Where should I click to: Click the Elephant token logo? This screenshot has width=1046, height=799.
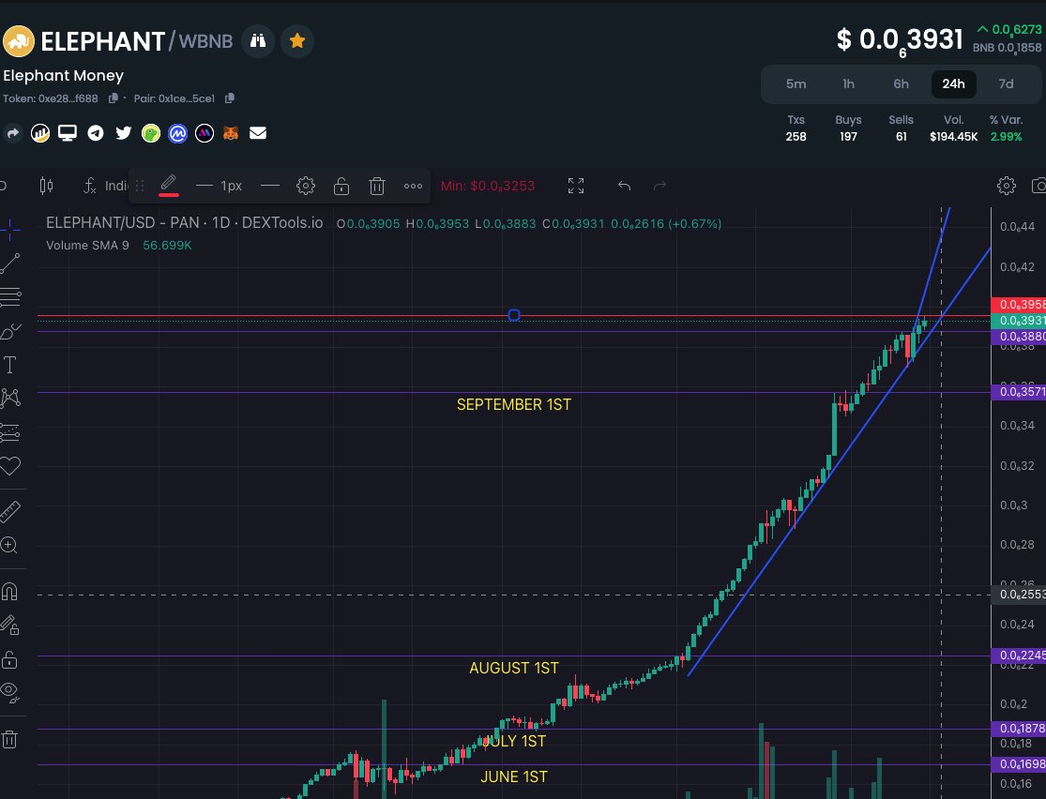(x=18, y=41)
